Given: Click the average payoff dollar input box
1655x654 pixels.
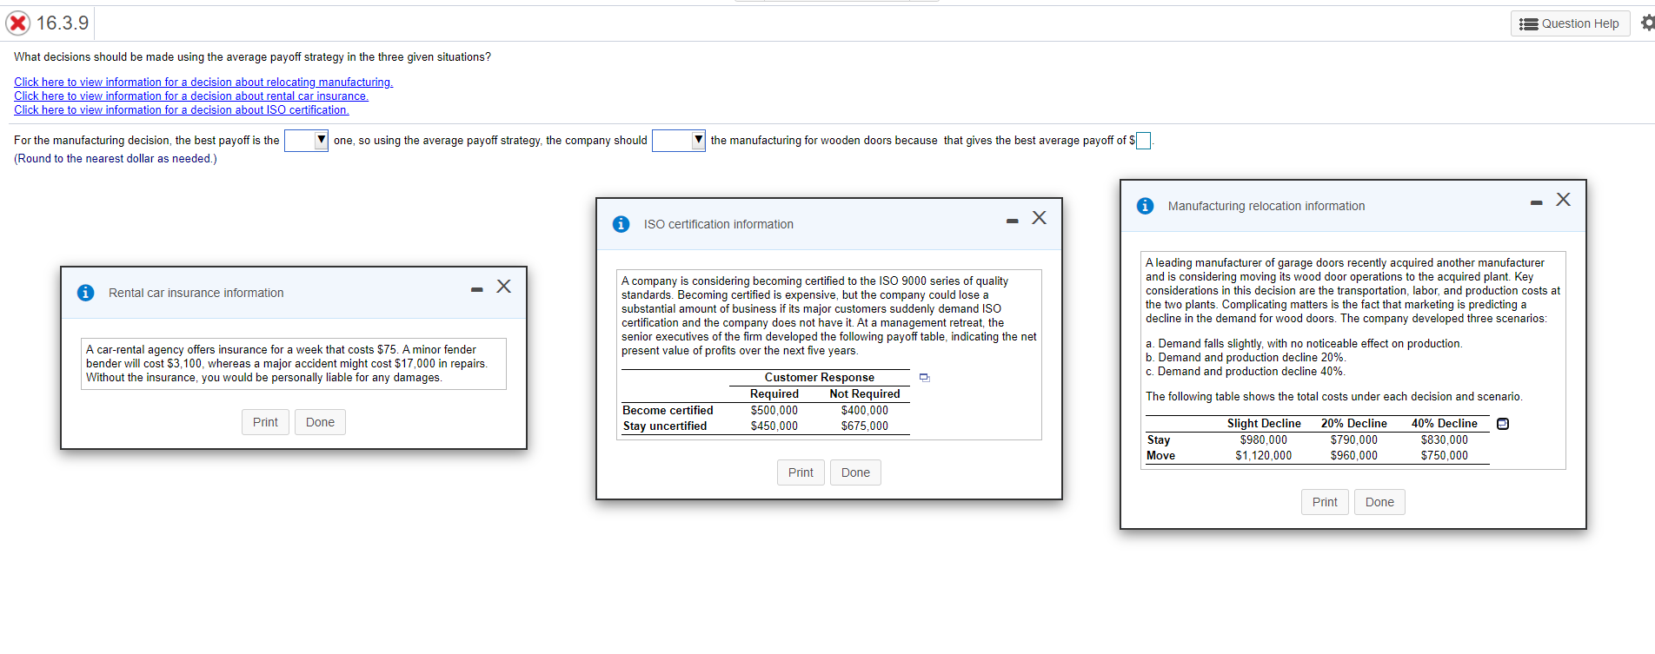Looking at the screenshot, I should 1143,141.
